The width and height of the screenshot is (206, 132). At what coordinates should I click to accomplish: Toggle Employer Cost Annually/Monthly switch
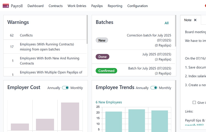(x=65, y=88)
